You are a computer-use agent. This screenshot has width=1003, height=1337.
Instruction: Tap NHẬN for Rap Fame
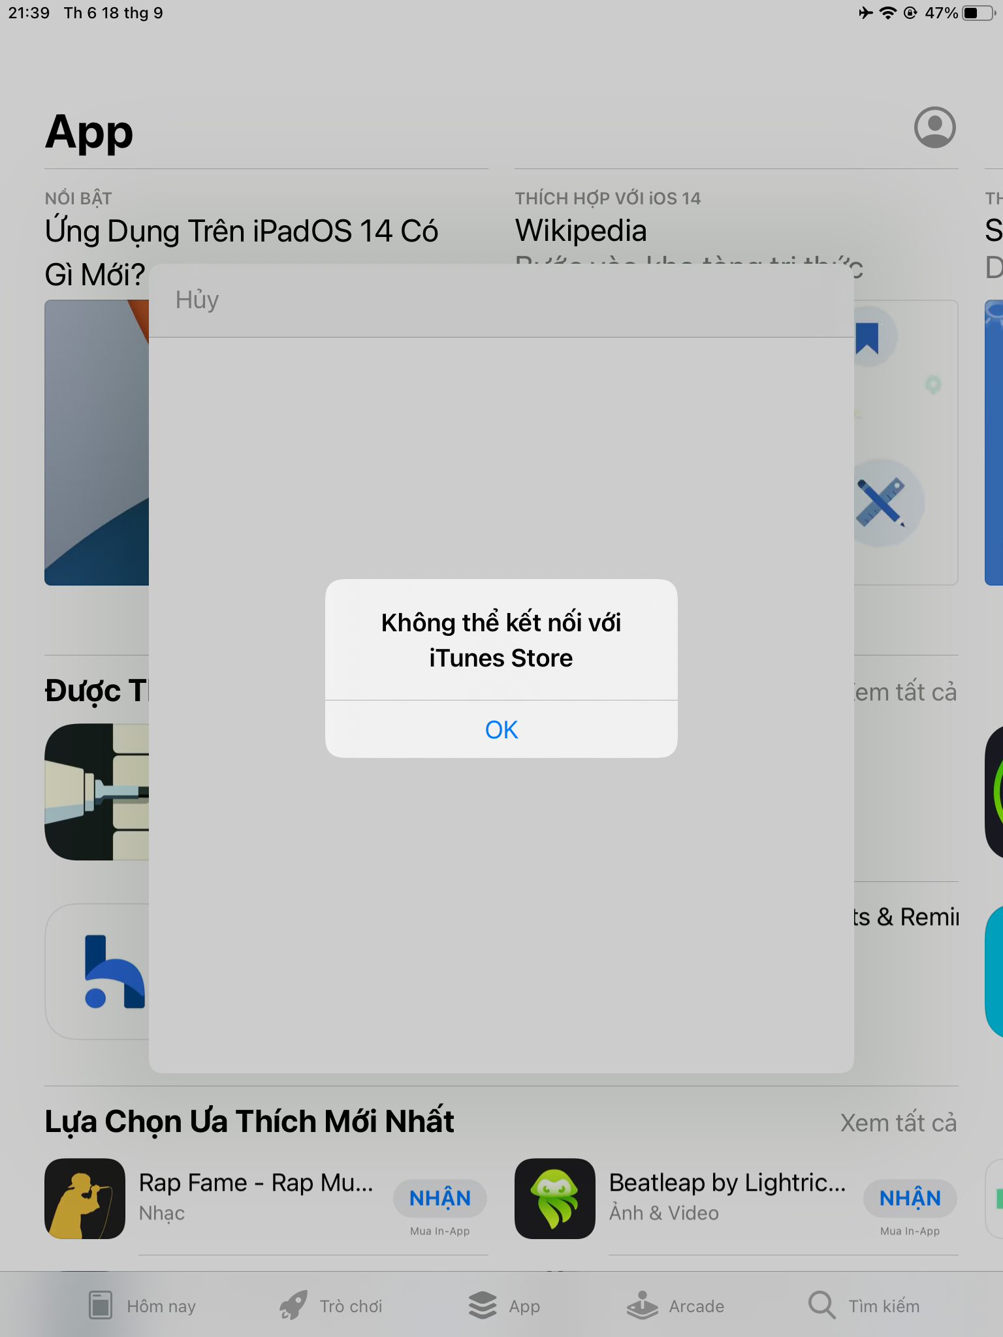(x=440, y=1198)
